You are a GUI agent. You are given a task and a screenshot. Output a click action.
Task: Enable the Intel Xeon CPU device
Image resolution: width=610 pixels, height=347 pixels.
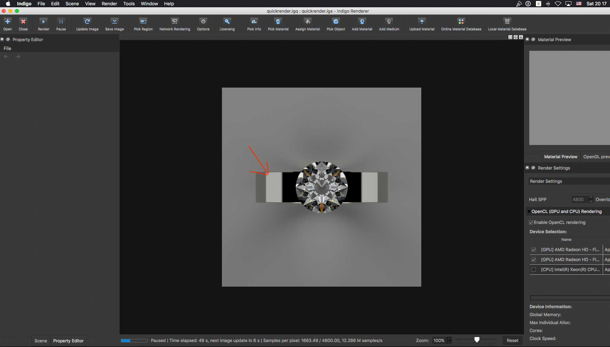[x=534, y=270]
